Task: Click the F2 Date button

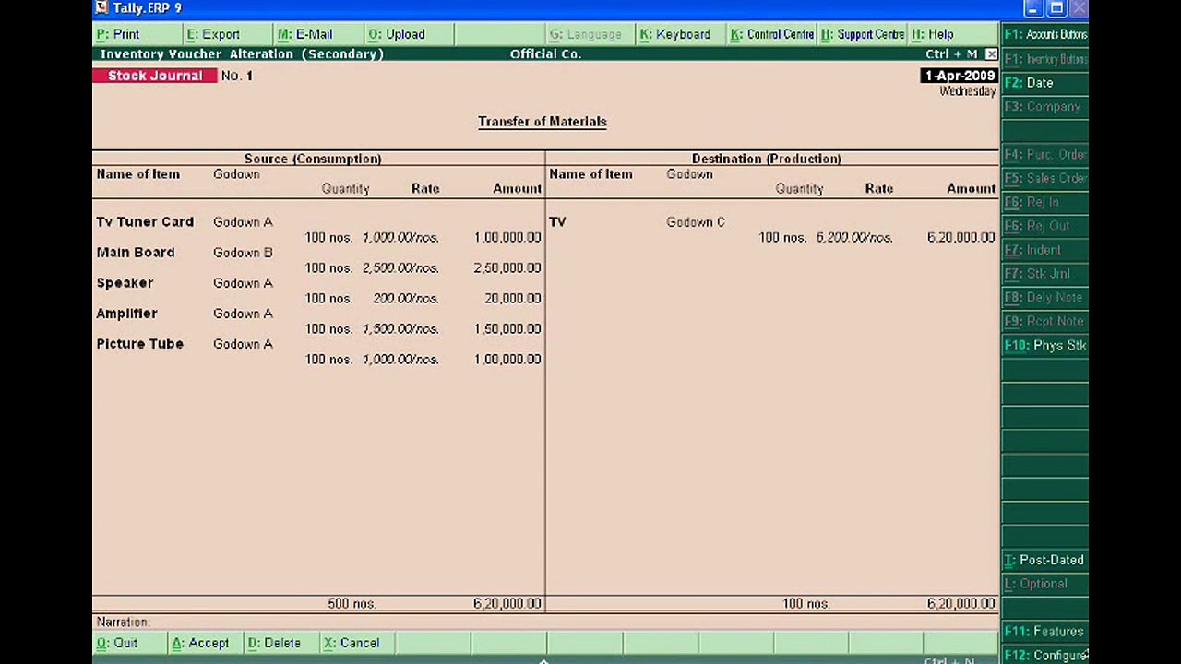Action: pyautogui.click(x=1044, y=83)
